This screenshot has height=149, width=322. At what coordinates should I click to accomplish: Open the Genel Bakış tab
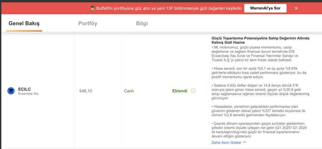[24, 23]
